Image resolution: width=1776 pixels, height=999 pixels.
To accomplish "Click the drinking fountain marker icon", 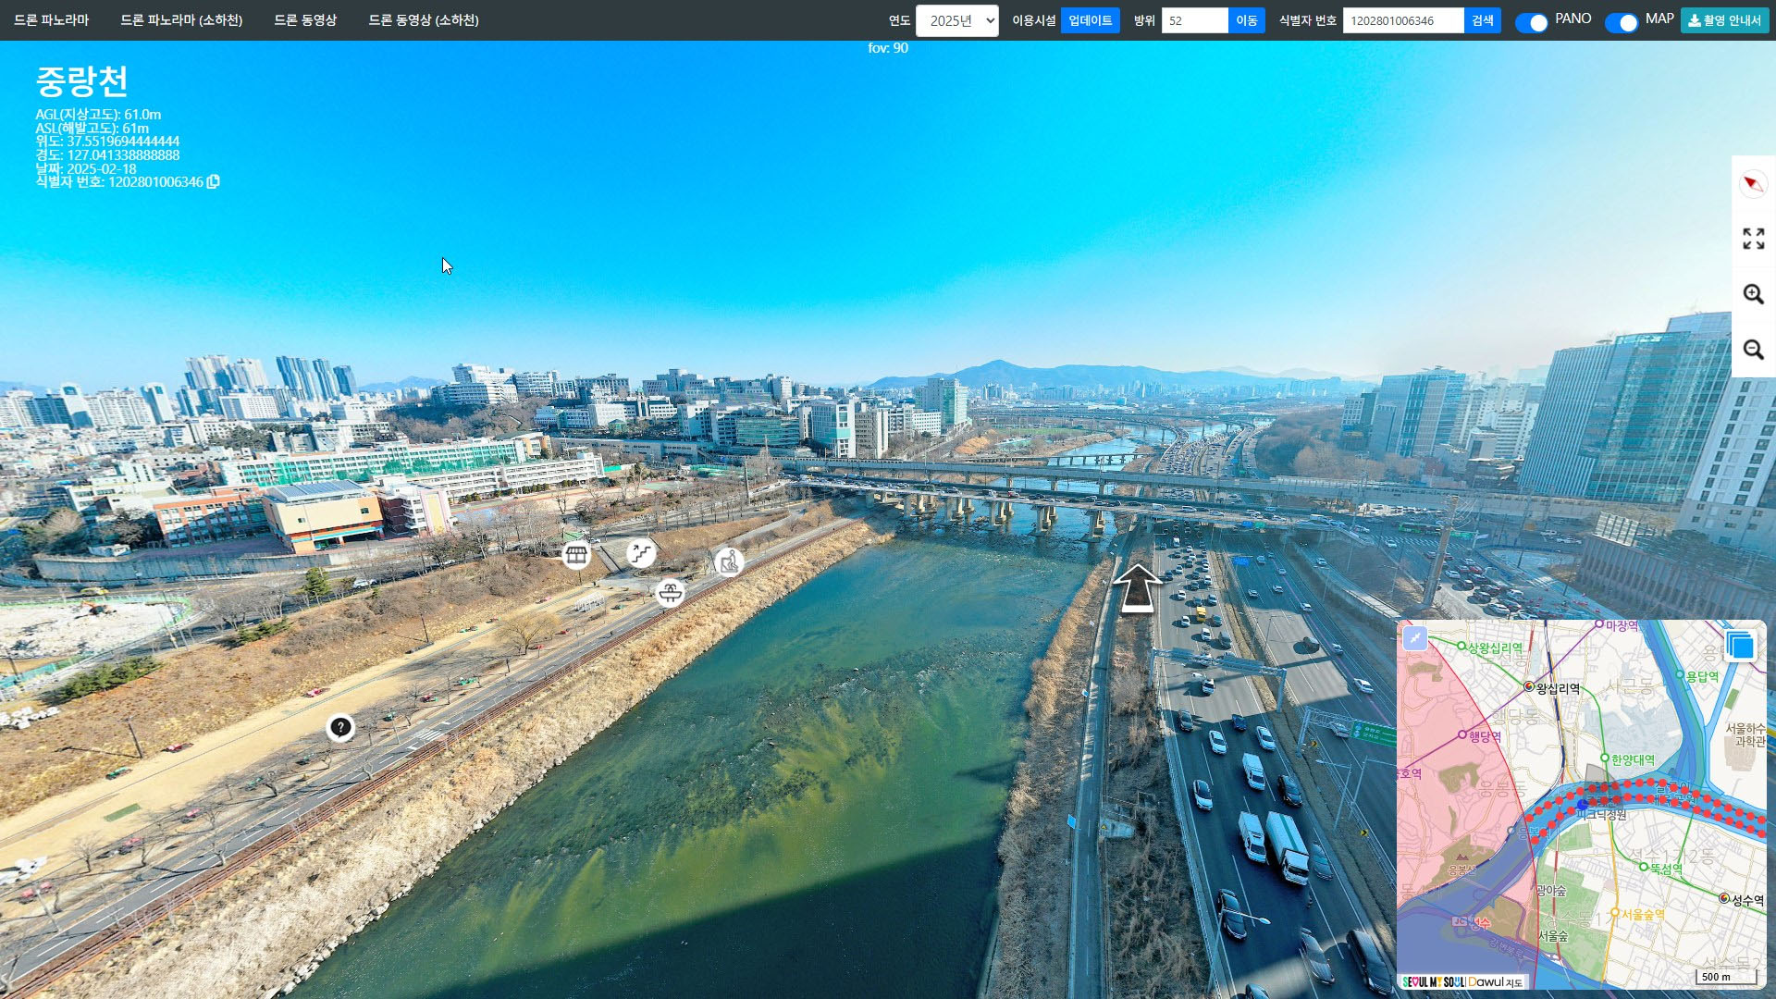I will coord(671,592).
